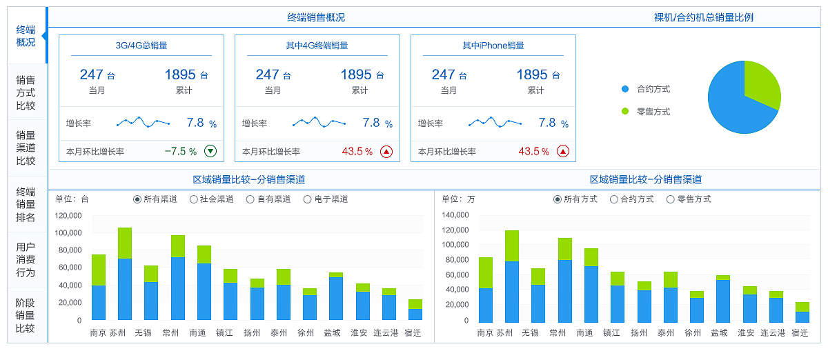Go to the 销量渠道比较 sidebar tab
This screenshot has height=351, width=828.
(26, 148)
